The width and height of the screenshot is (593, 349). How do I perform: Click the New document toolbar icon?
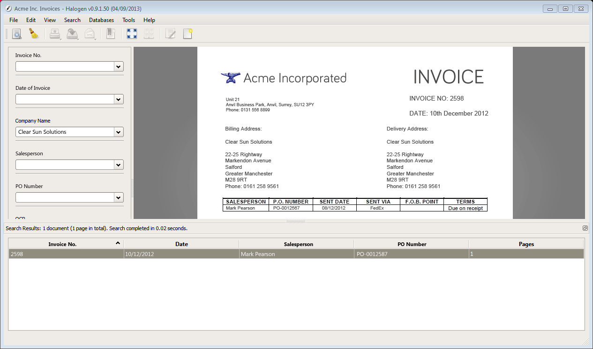point(188,34)
